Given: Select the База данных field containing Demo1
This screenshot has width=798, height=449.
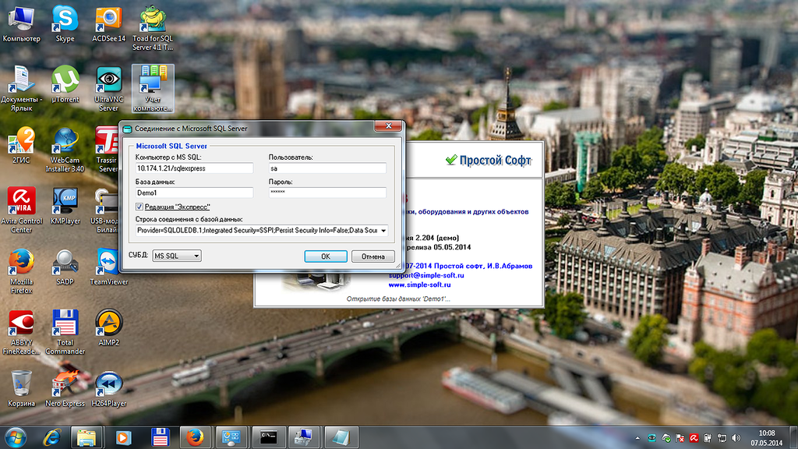Looking at the screenshot, I should pyautogui.click(x=194, y=193).
